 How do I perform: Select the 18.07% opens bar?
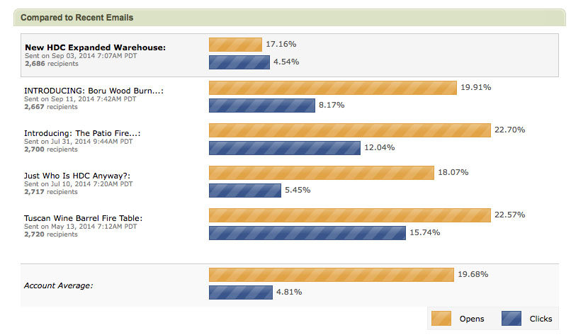pos(321,173)
